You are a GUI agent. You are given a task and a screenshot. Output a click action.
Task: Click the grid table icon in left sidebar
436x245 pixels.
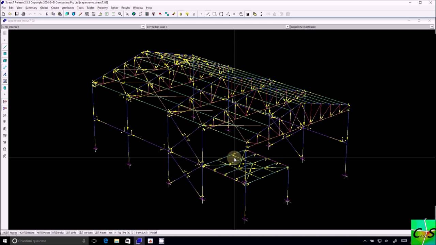[5, 122]
